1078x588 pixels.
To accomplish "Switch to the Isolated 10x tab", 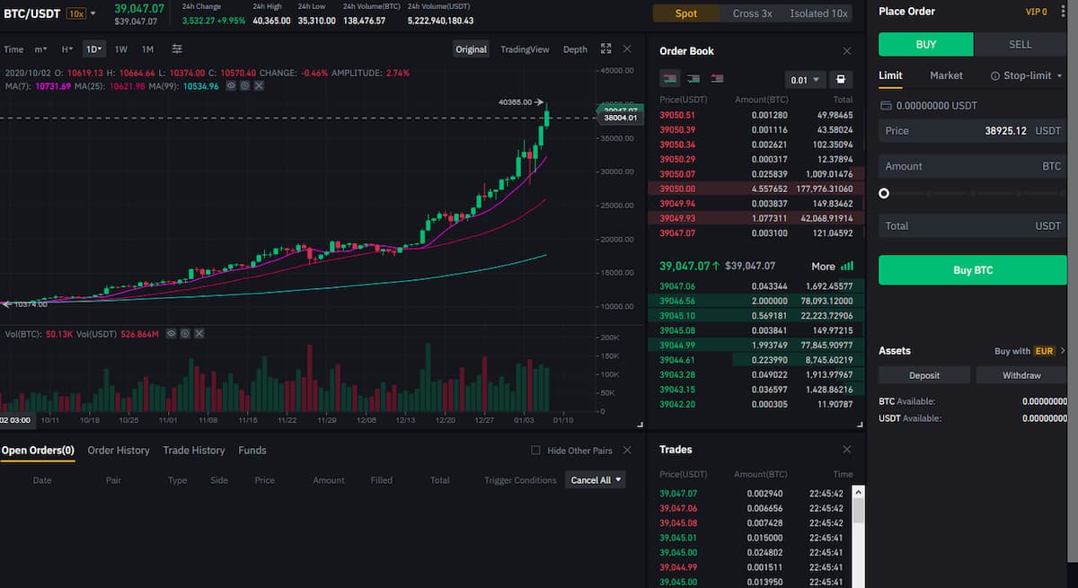I will click(x=817, y=13).
